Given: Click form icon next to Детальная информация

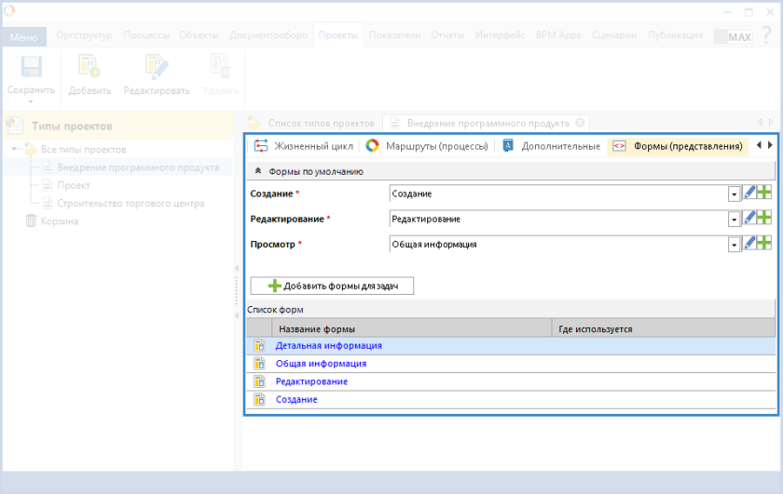Looking at the screenshot, I should click(x=259, y=345).
